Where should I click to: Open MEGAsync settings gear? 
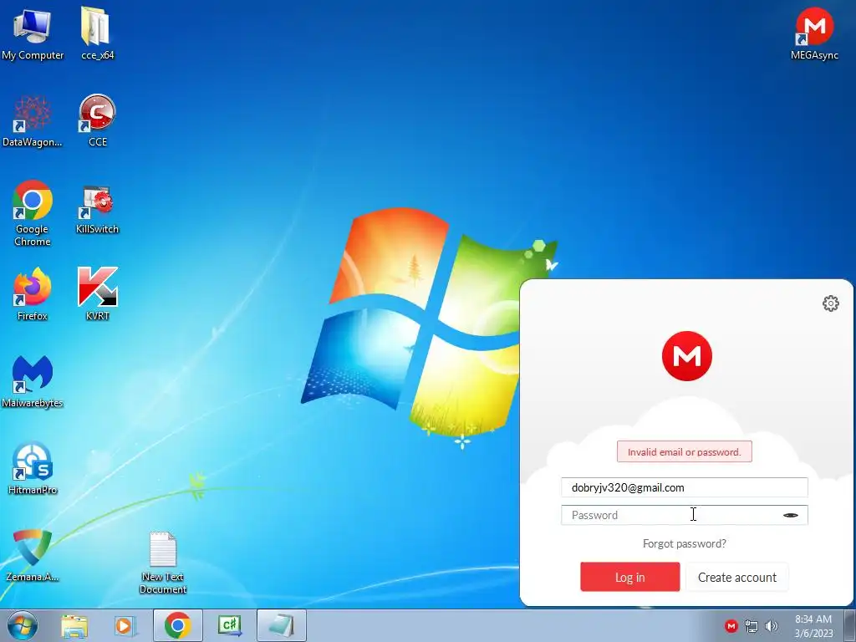830,303
